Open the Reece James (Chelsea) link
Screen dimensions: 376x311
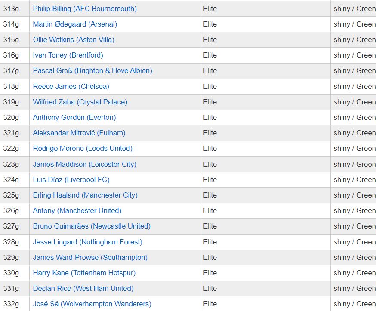point(71,86)
